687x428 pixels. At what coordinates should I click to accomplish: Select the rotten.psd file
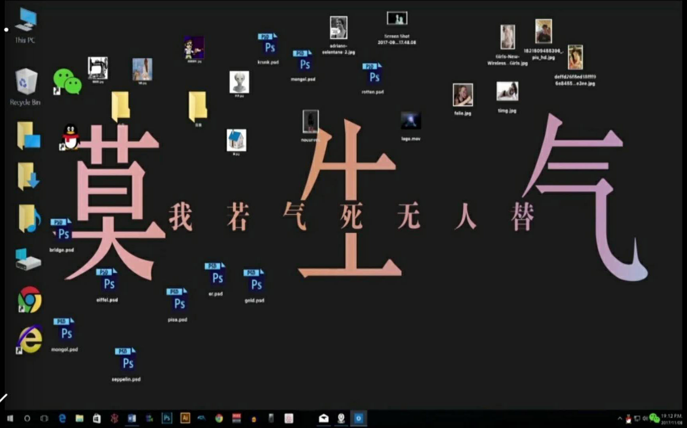point(372,78)
